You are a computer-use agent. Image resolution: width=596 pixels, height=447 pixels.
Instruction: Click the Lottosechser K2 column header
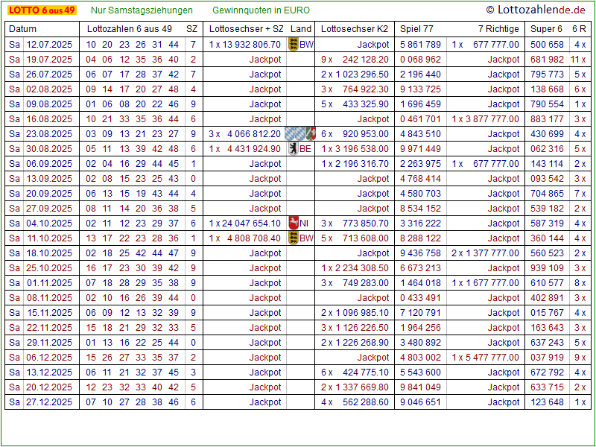355,29
